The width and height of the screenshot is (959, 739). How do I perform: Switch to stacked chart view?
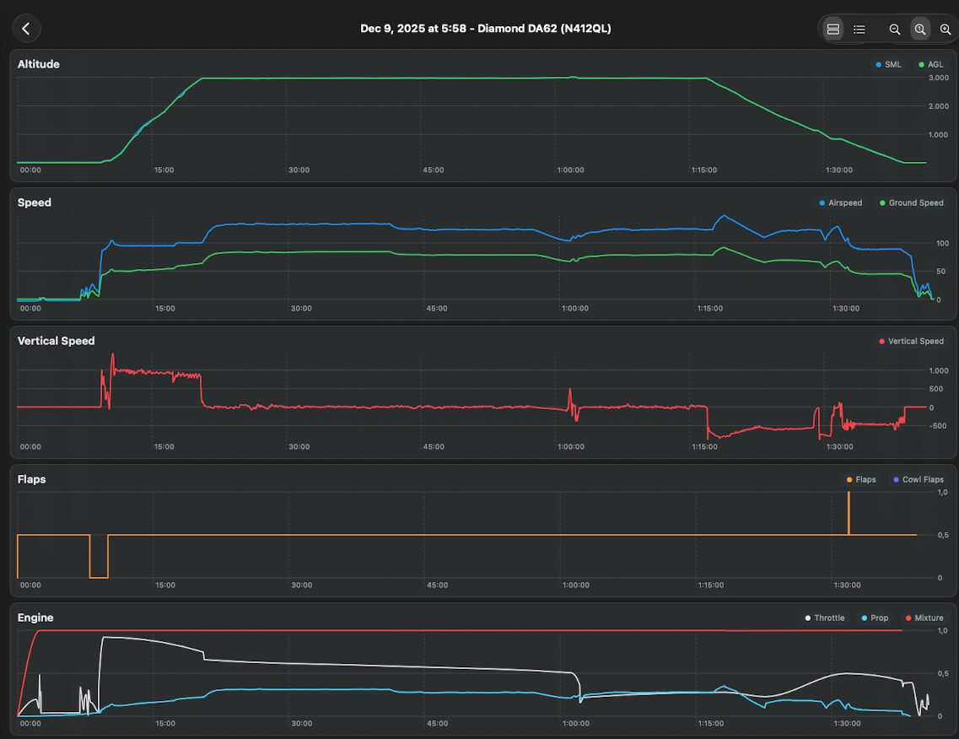point(832,30)
